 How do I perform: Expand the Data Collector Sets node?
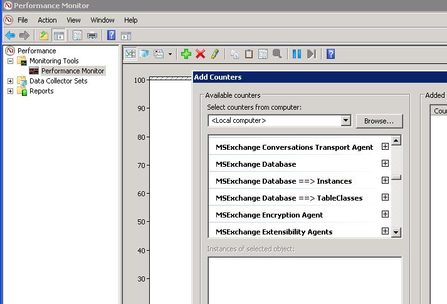(x=10, y=81)
